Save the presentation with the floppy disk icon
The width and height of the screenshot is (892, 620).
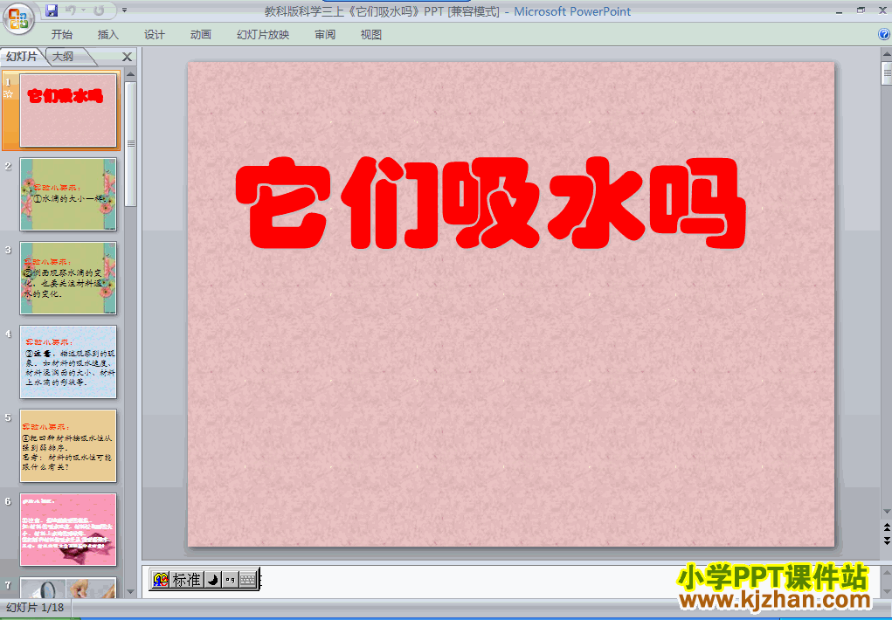[x=52, y=10]
